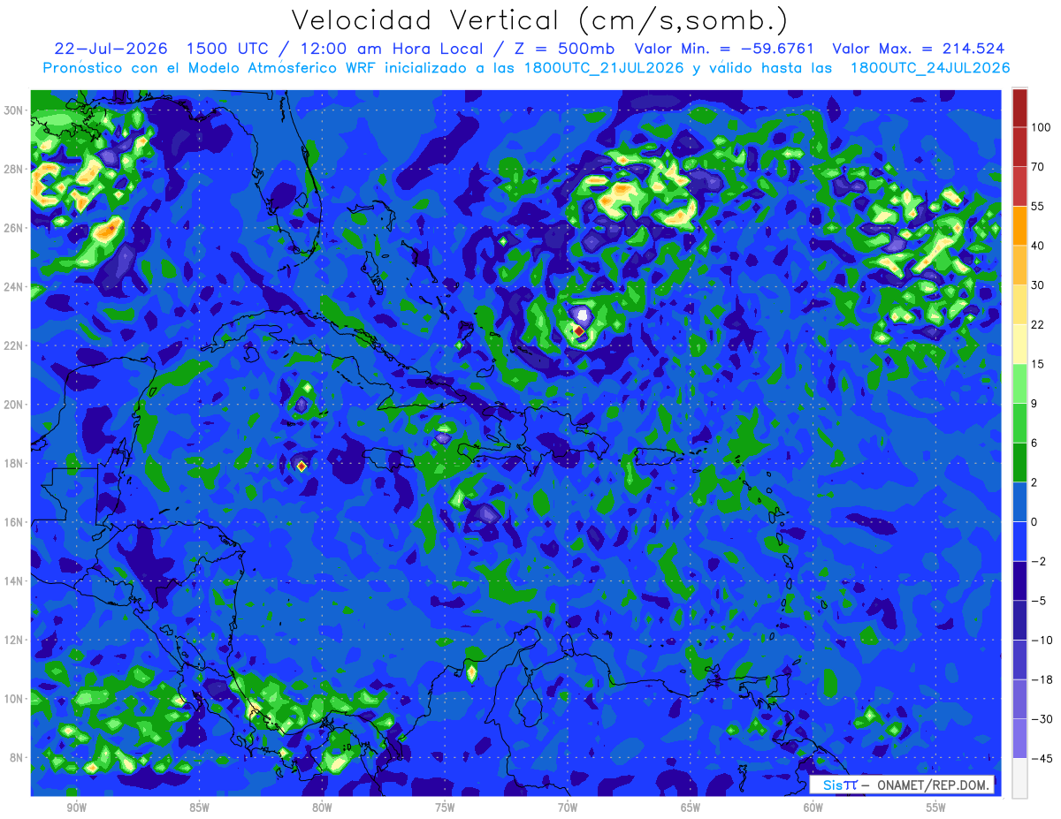Pick the blue swatch between 0 and -2
This screenshot has height=819, width=1061.
click(x=1019, y=542)
